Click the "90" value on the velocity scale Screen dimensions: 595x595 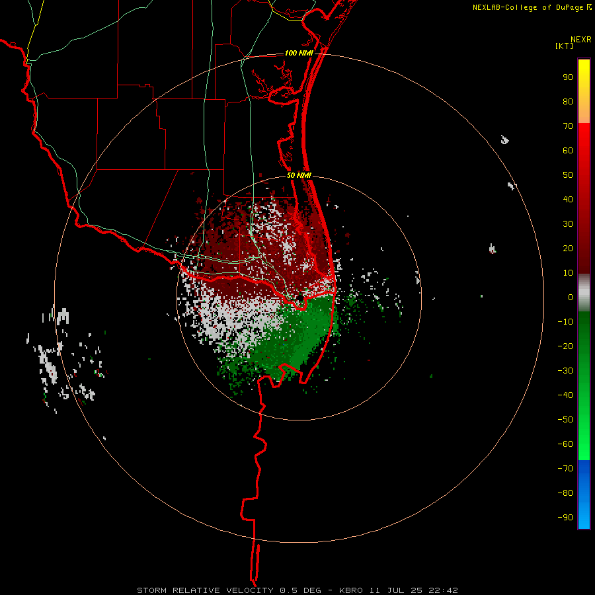click(568, 77)
